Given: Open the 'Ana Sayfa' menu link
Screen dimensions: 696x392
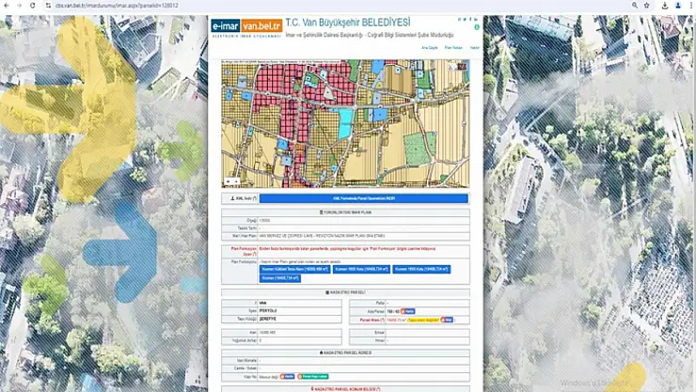Looking at the screenshot, I should (x=429, y=47).
